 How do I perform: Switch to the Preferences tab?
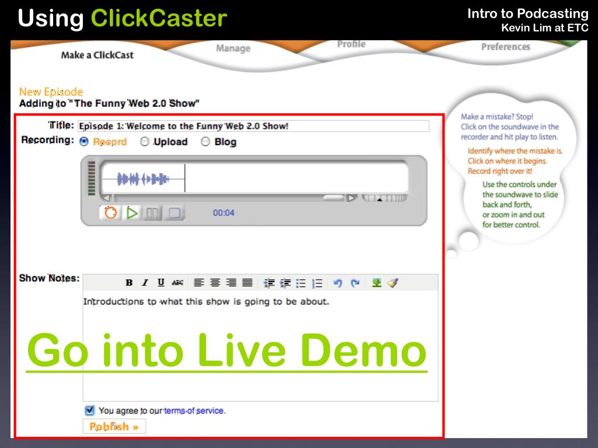506,47
